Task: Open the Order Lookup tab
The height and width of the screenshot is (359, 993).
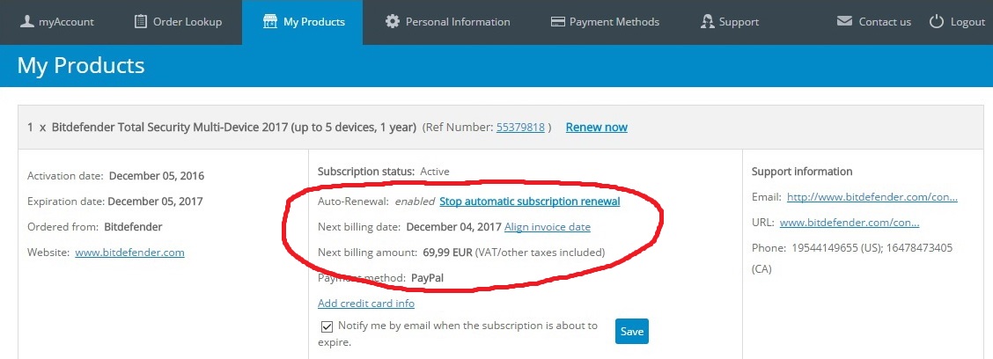Action: 180,22
